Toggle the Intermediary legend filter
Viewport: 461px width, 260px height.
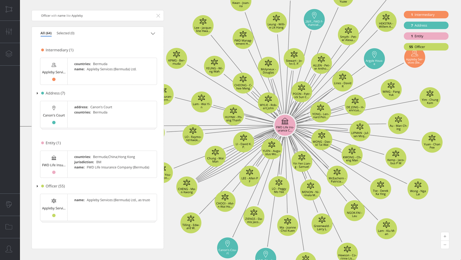pos(426,14)
